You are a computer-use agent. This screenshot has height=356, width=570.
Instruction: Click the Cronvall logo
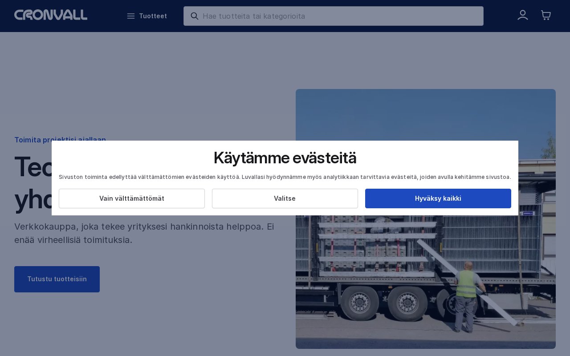[51, 16]
